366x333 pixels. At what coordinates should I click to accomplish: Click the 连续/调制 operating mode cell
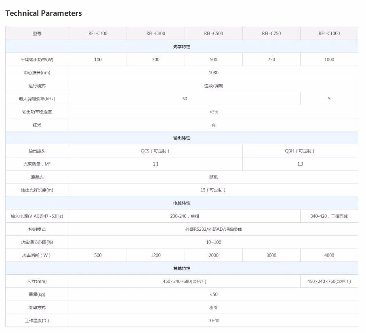point(214,86)
